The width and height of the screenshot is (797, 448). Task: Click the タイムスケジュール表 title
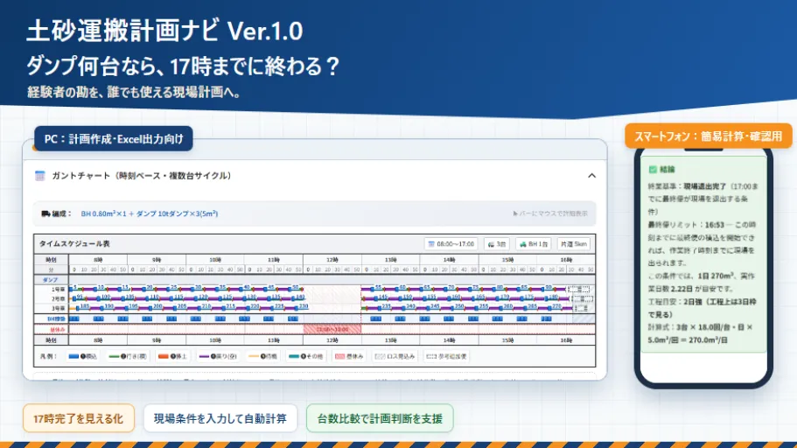pos(74,243)
